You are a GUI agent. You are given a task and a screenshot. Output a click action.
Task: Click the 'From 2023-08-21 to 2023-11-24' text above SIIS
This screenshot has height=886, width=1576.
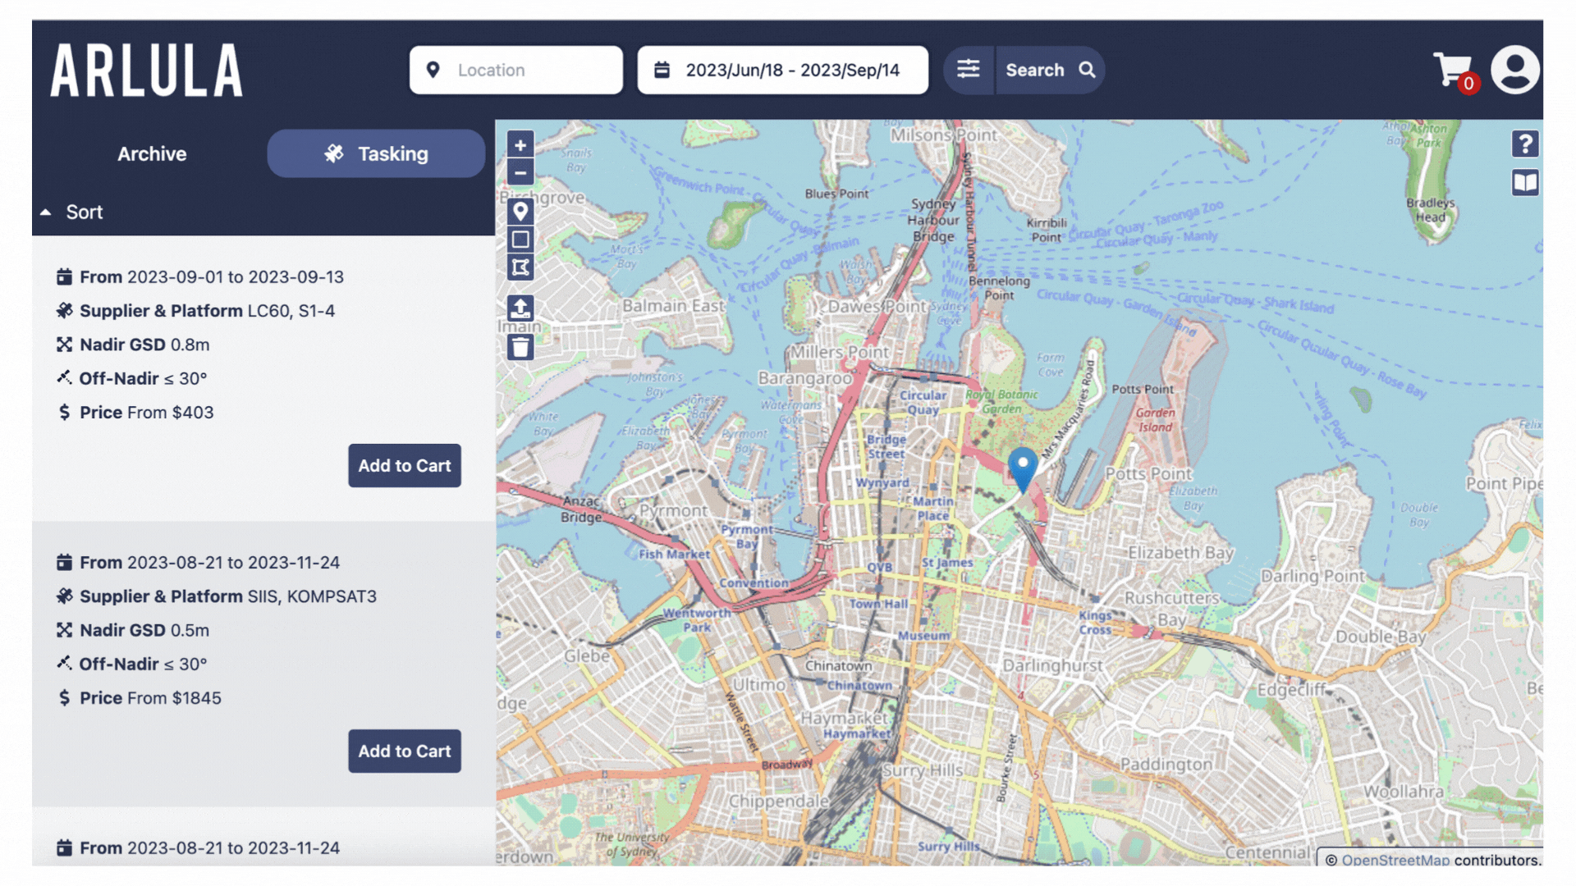(x=209, y=563)
